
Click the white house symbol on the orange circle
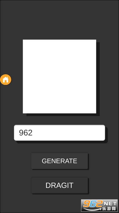pyautogui.click(x=6, y=80)
